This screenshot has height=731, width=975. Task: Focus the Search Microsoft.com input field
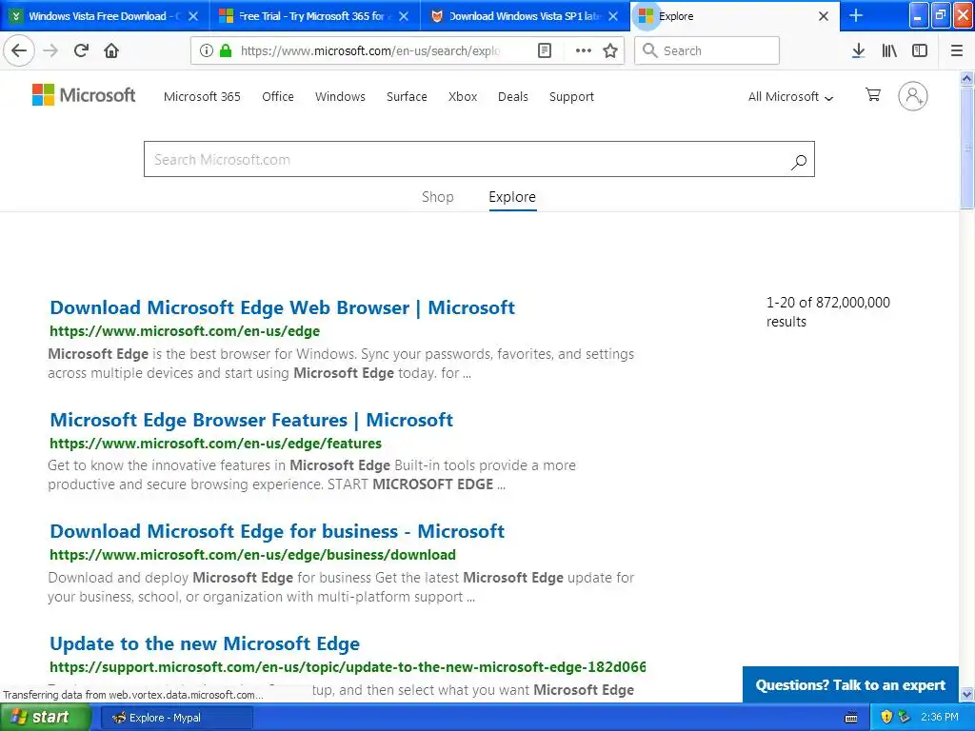coord(467,160)
